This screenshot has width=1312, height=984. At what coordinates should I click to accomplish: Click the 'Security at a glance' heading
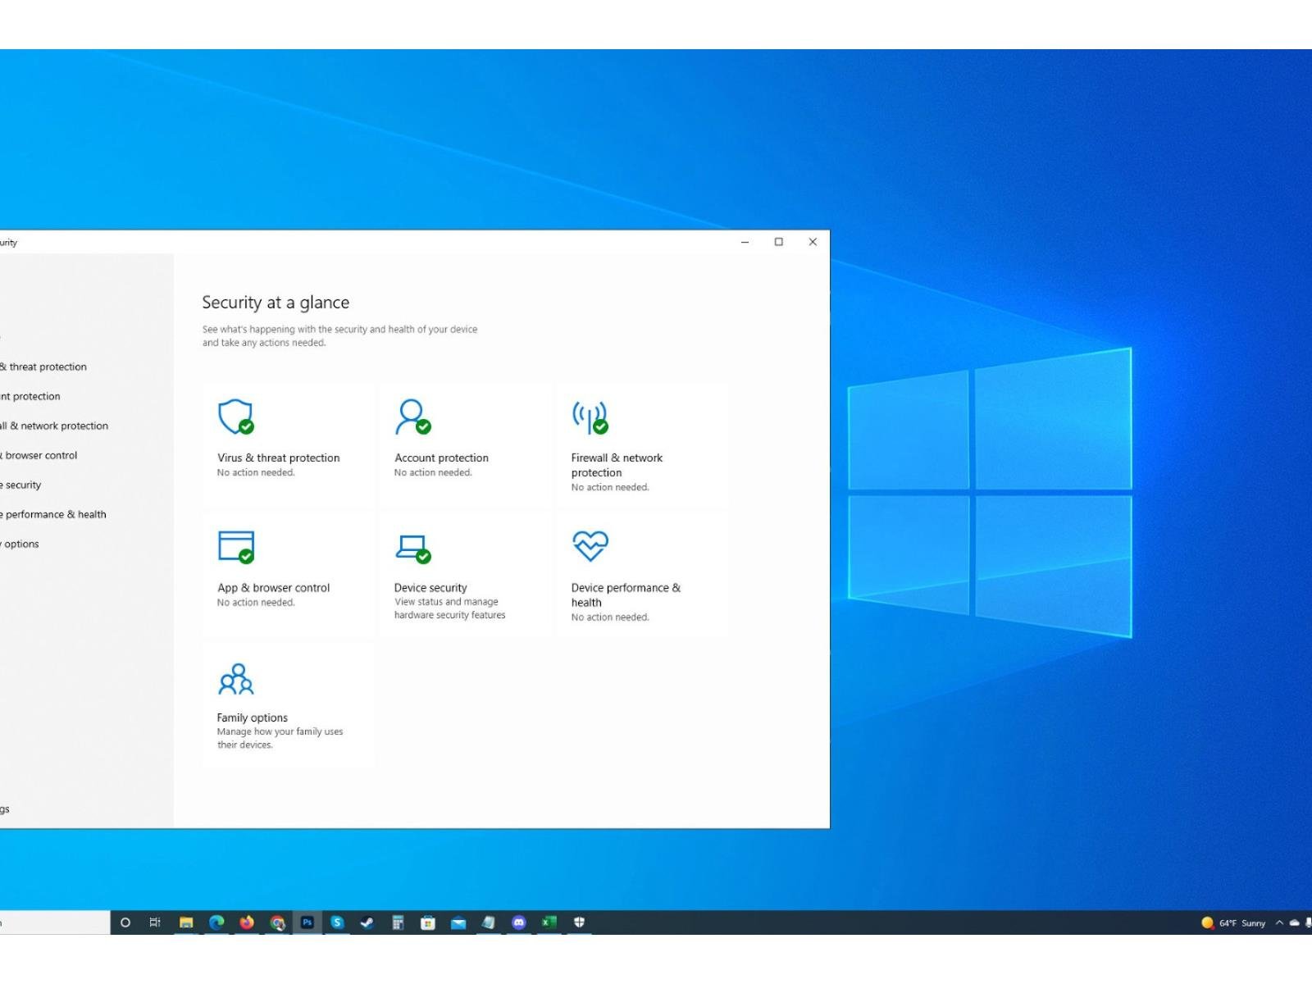(276, 302)
